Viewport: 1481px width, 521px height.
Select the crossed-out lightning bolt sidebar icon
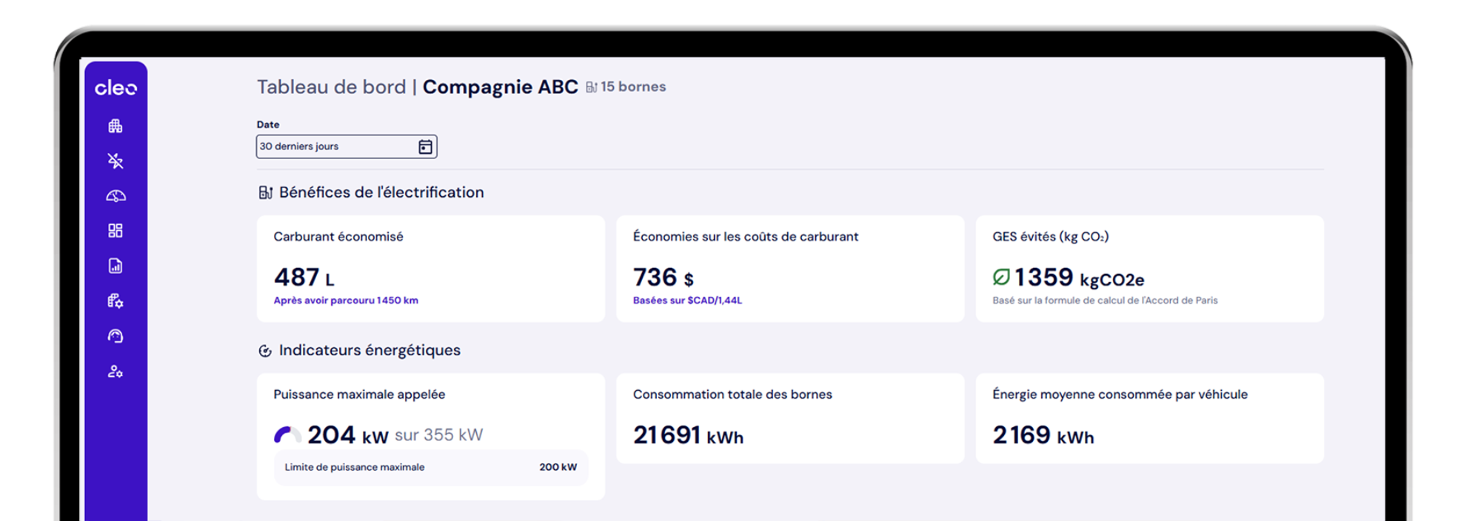pos(116,161)
